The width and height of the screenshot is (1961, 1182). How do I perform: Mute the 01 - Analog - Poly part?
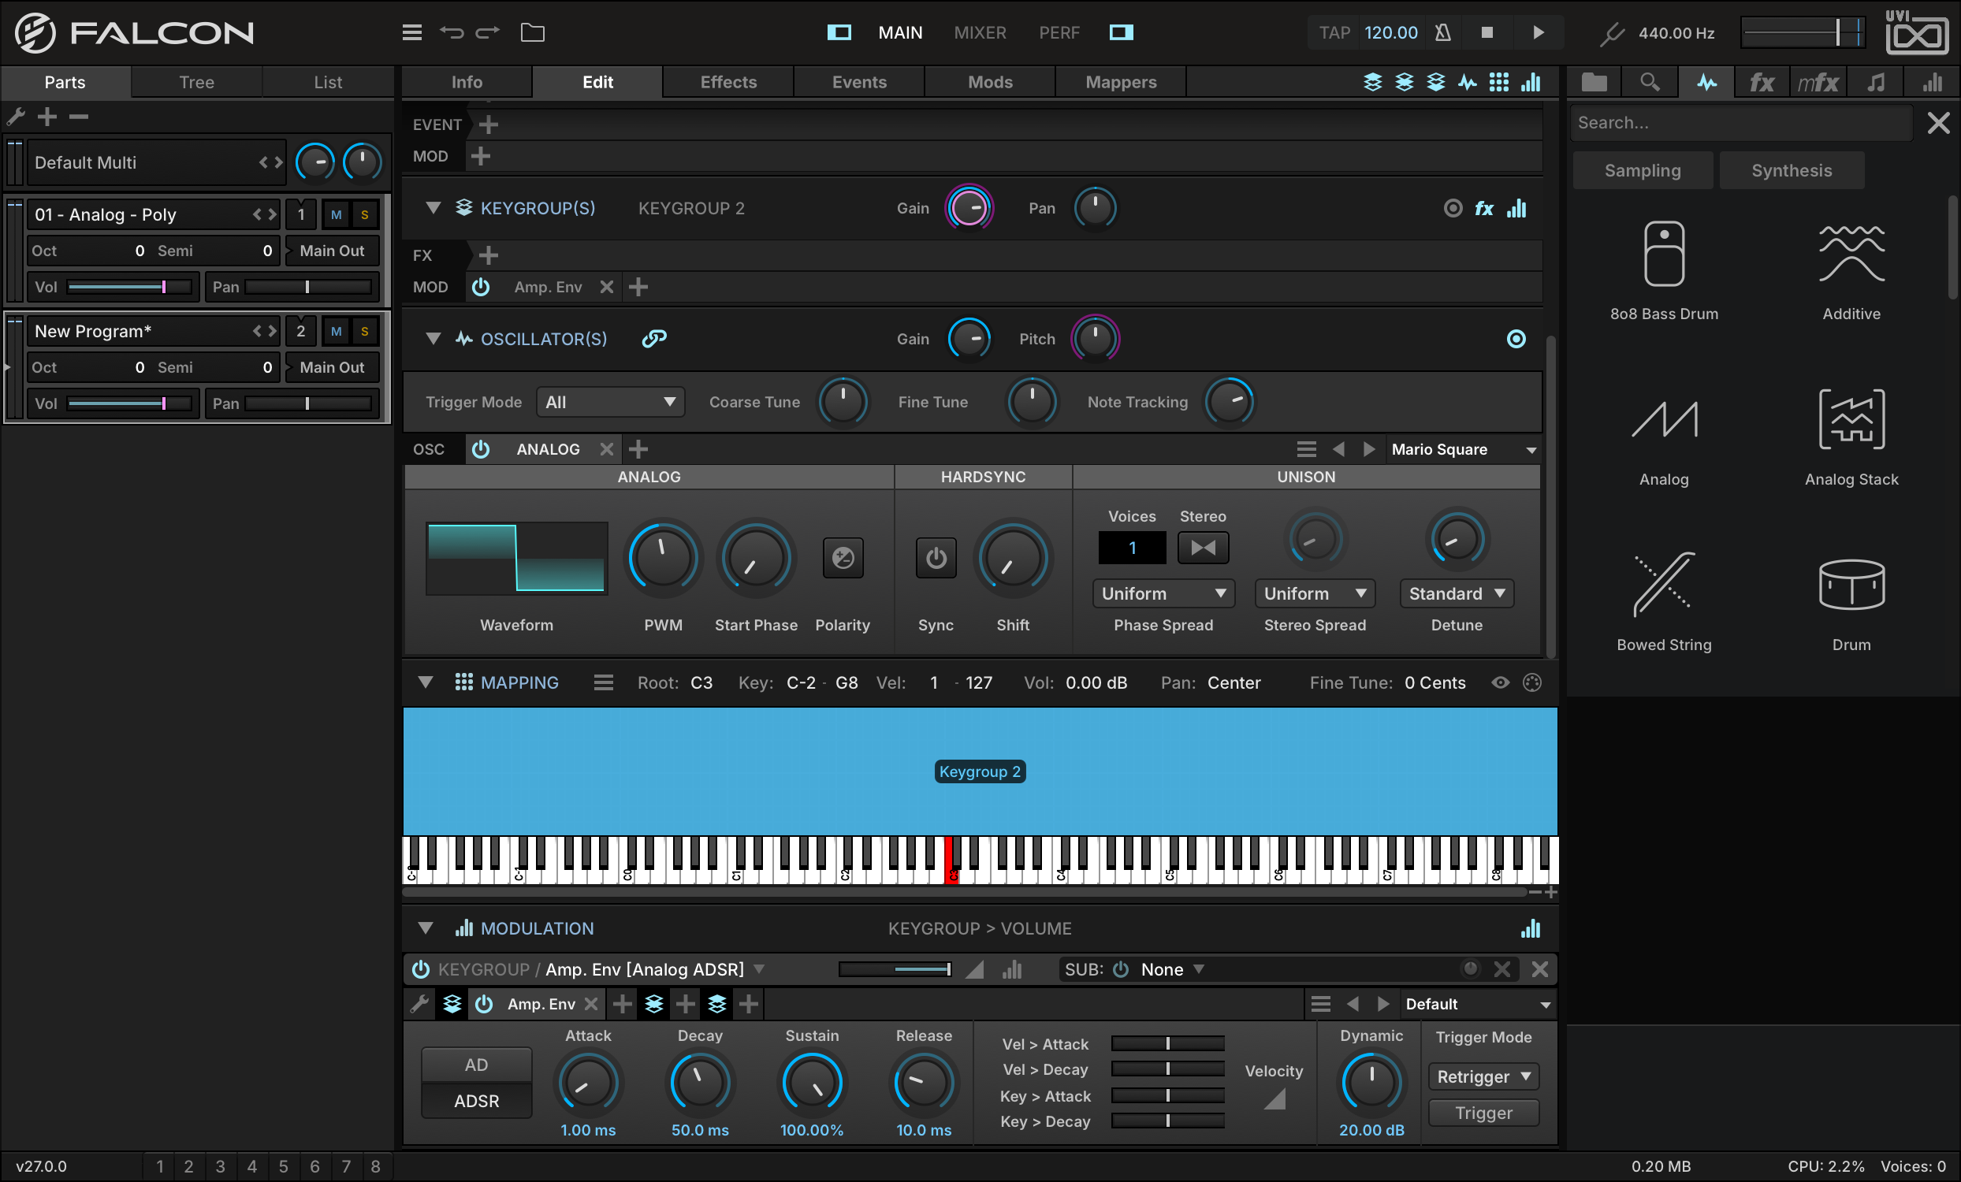pyautogui.click(x=337, y=215)
